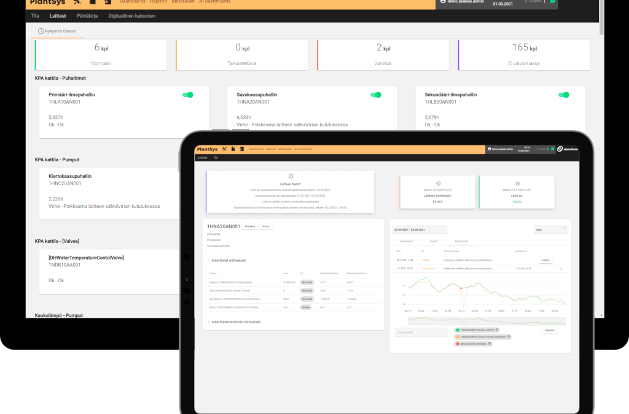Click the PlantSys logo on the tablet
The image size is (629, 414).
[207, 149]
